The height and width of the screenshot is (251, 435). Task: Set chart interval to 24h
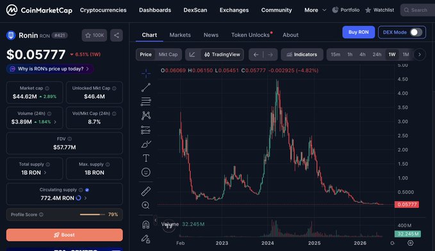tap(377, 54)
